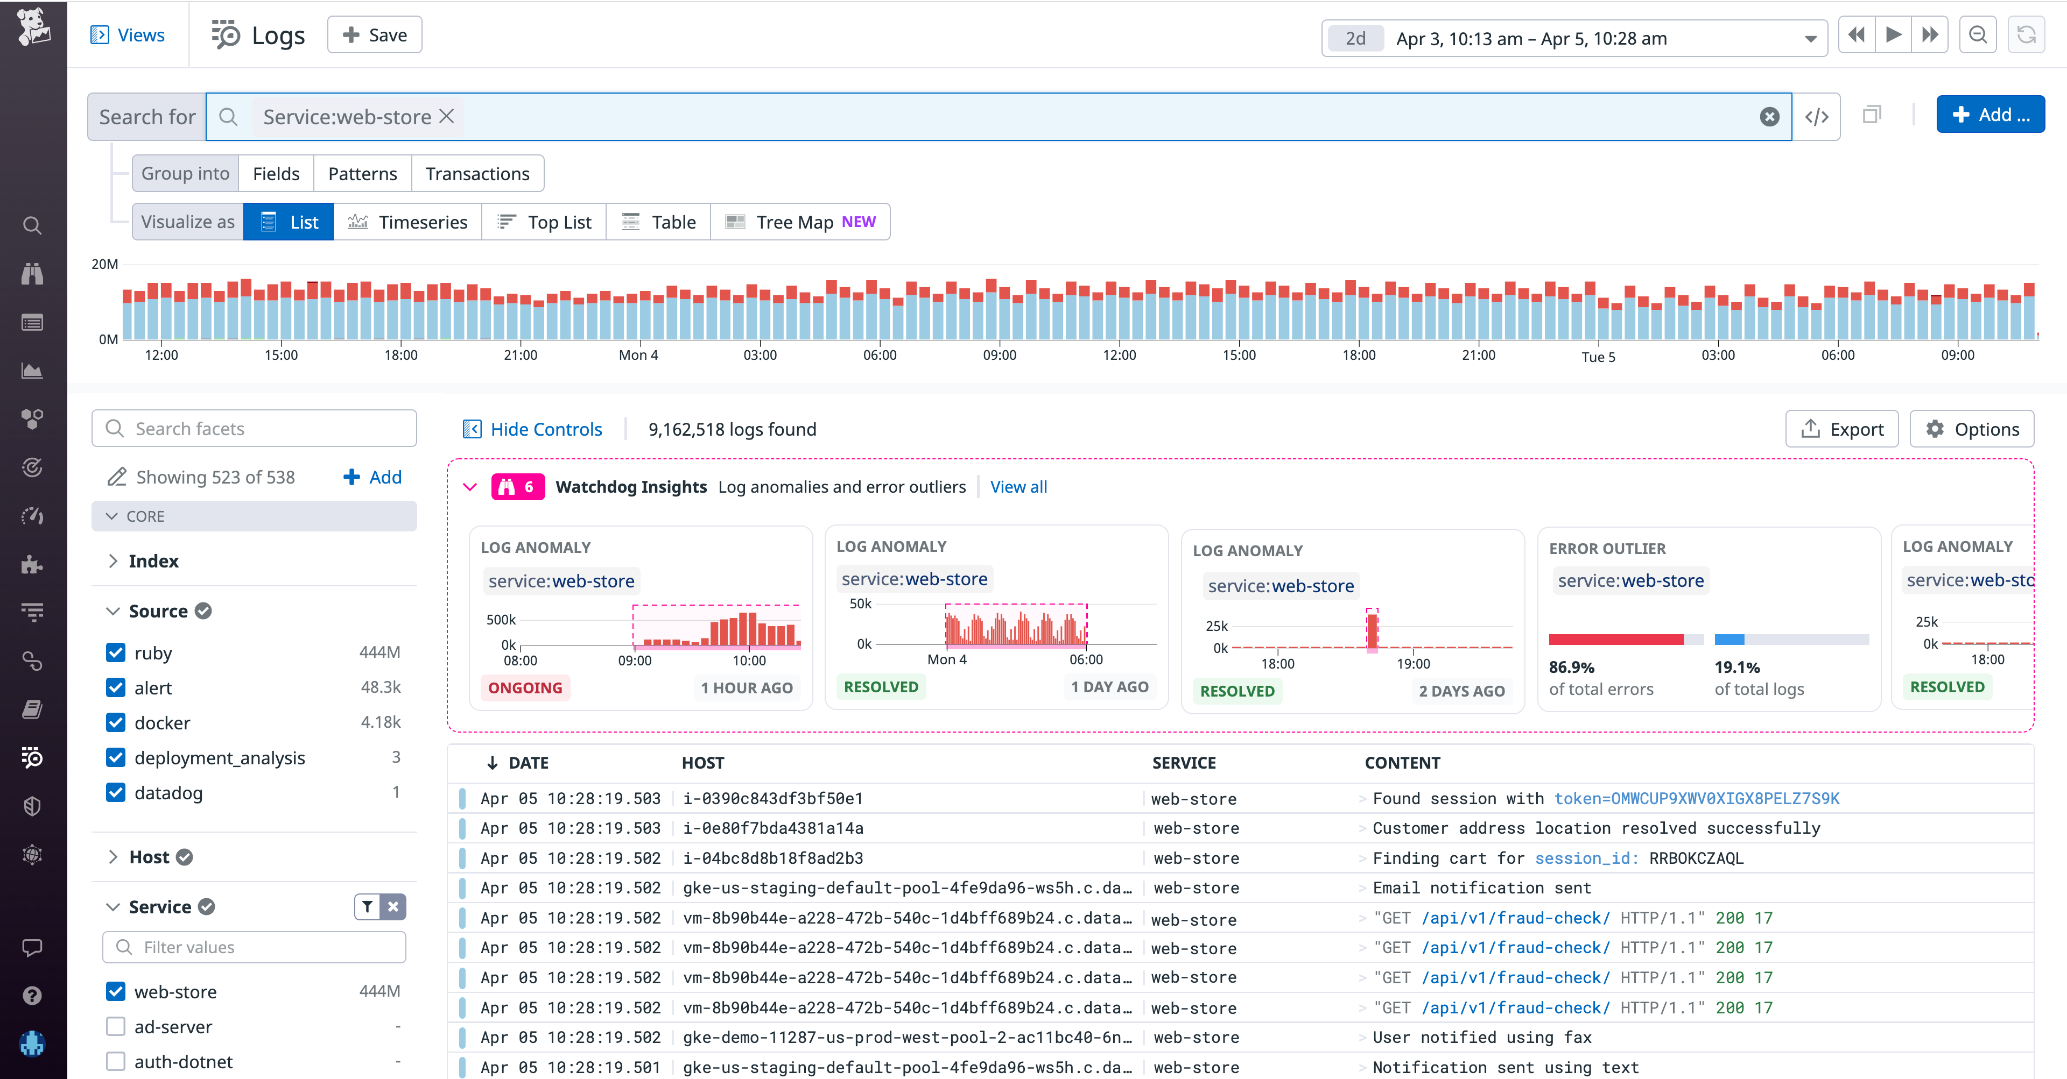Open the Security shield icon in sidebar

(x=32, y=806)
